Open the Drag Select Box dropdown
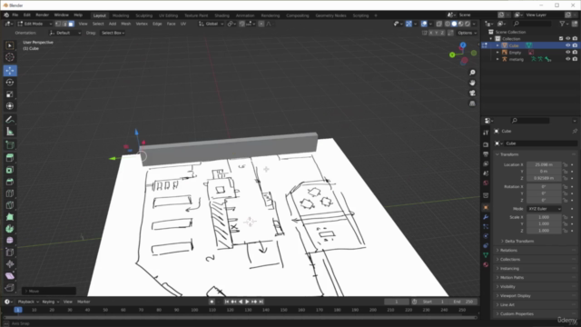 (x=113, y=33)
